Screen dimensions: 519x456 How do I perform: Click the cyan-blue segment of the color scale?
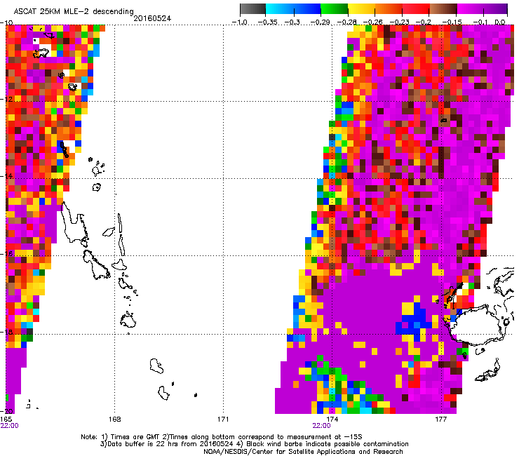293,9
